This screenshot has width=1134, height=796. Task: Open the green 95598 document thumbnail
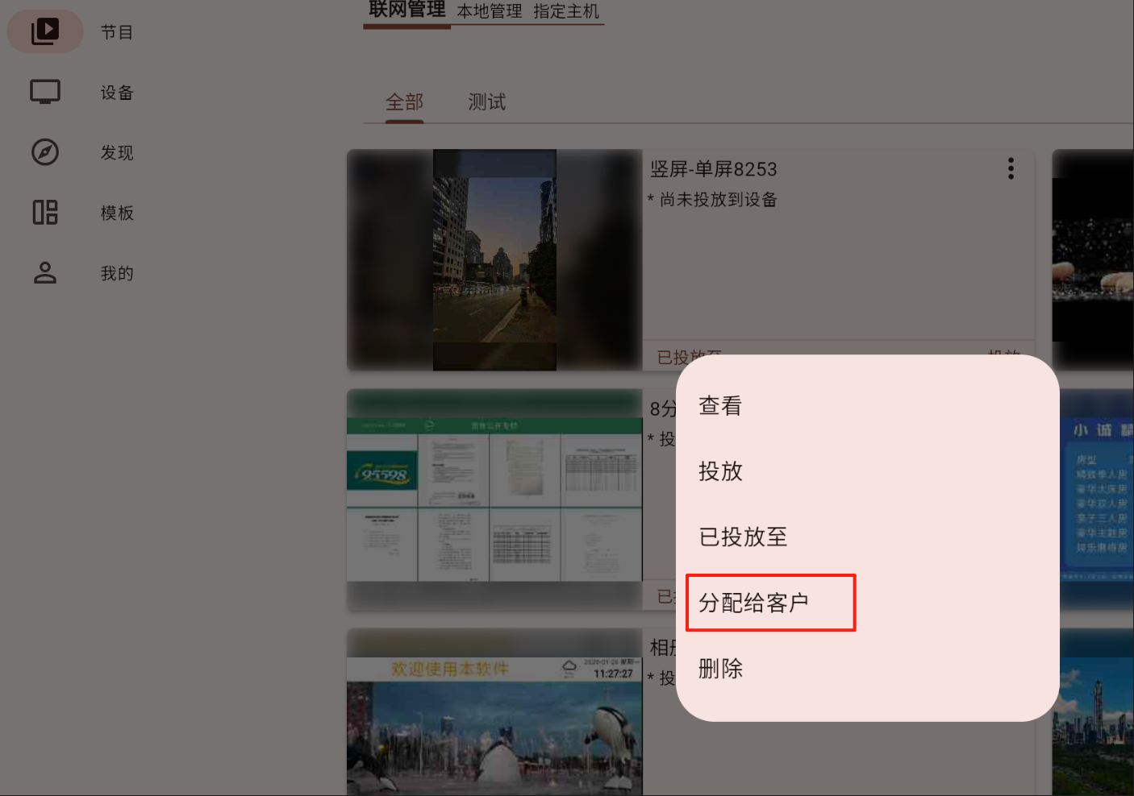(x=494, y=500)
